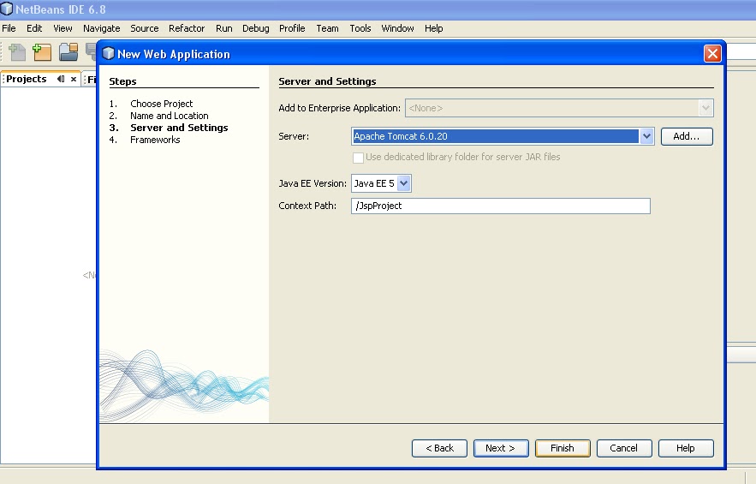Image resolution: width=756 pixels, height=484 pixels.
Task: Open the Java EE Version dropdown
Action: click(404, 183)
